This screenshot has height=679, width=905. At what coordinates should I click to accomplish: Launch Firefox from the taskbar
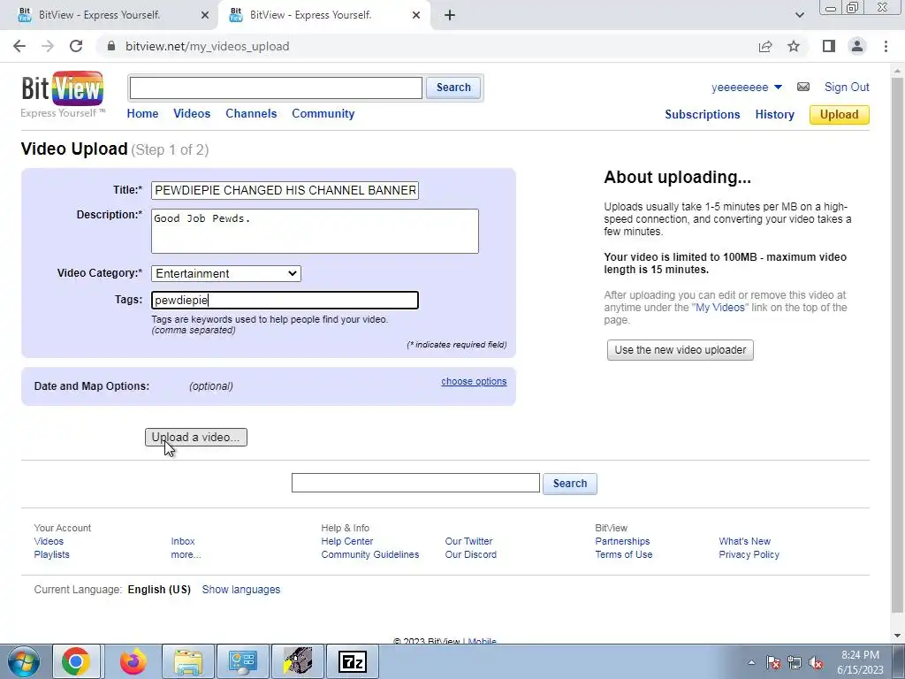click(x=133, y=661)
